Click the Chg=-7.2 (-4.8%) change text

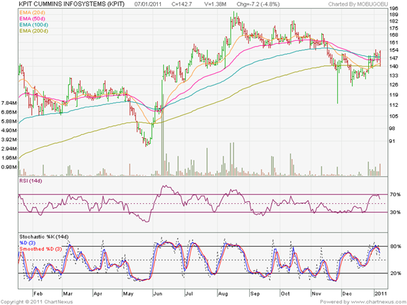point(258,4)
